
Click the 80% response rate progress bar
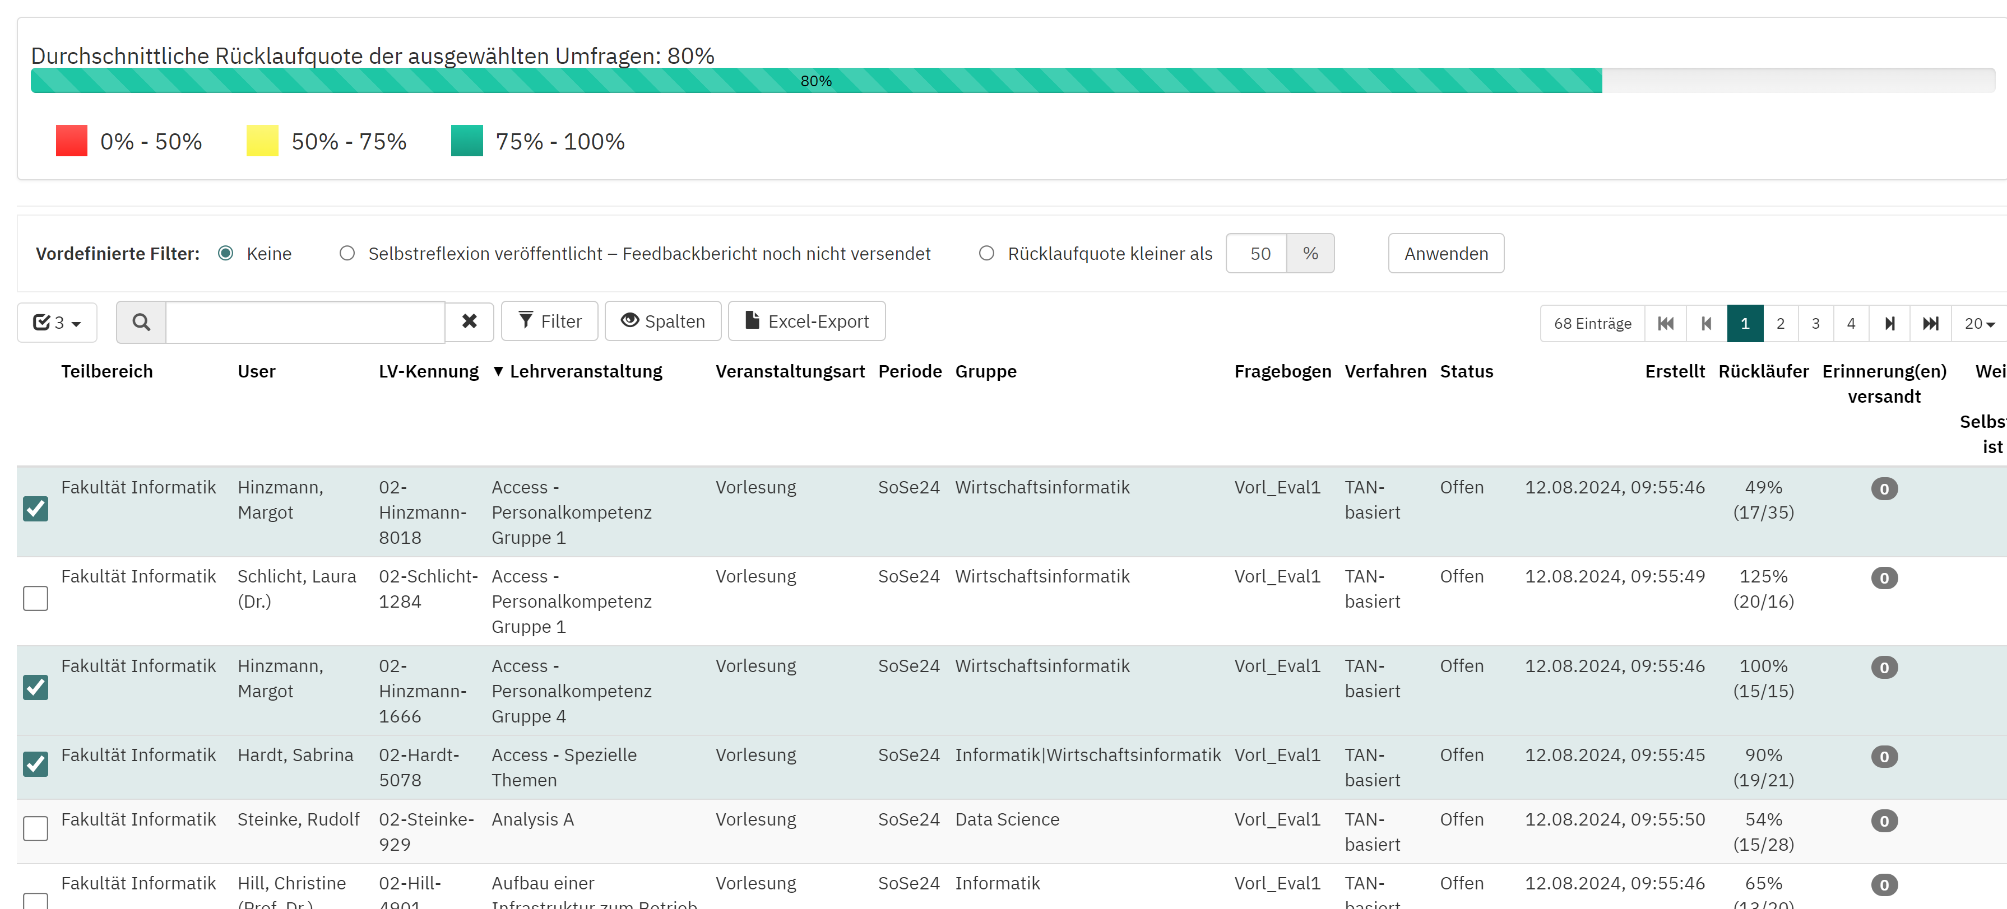point(815,81)
